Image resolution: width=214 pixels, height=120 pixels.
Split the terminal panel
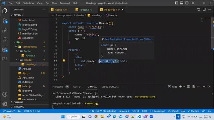pyautogui.click(x=189, y=87)
